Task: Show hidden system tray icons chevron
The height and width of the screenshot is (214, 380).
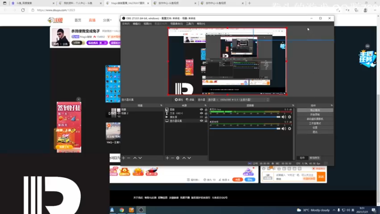Action: pyautogui.click(x=334, y=210)
